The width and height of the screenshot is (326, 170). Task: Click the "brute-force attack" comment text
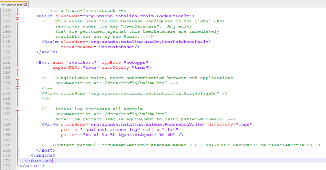point(91,11)
